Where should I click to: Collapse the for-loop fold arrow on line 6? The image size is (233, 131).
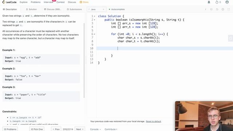coord(95,34)
